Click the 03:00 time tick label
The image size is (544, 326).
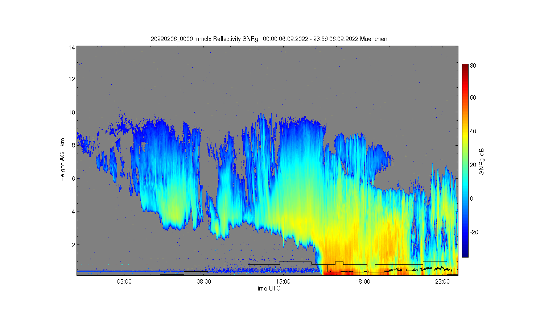point(124,281)
